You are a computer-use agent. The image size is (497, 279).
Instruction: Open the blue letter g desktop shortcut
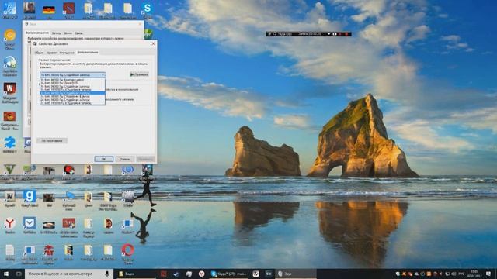click(x=30, y=196)
